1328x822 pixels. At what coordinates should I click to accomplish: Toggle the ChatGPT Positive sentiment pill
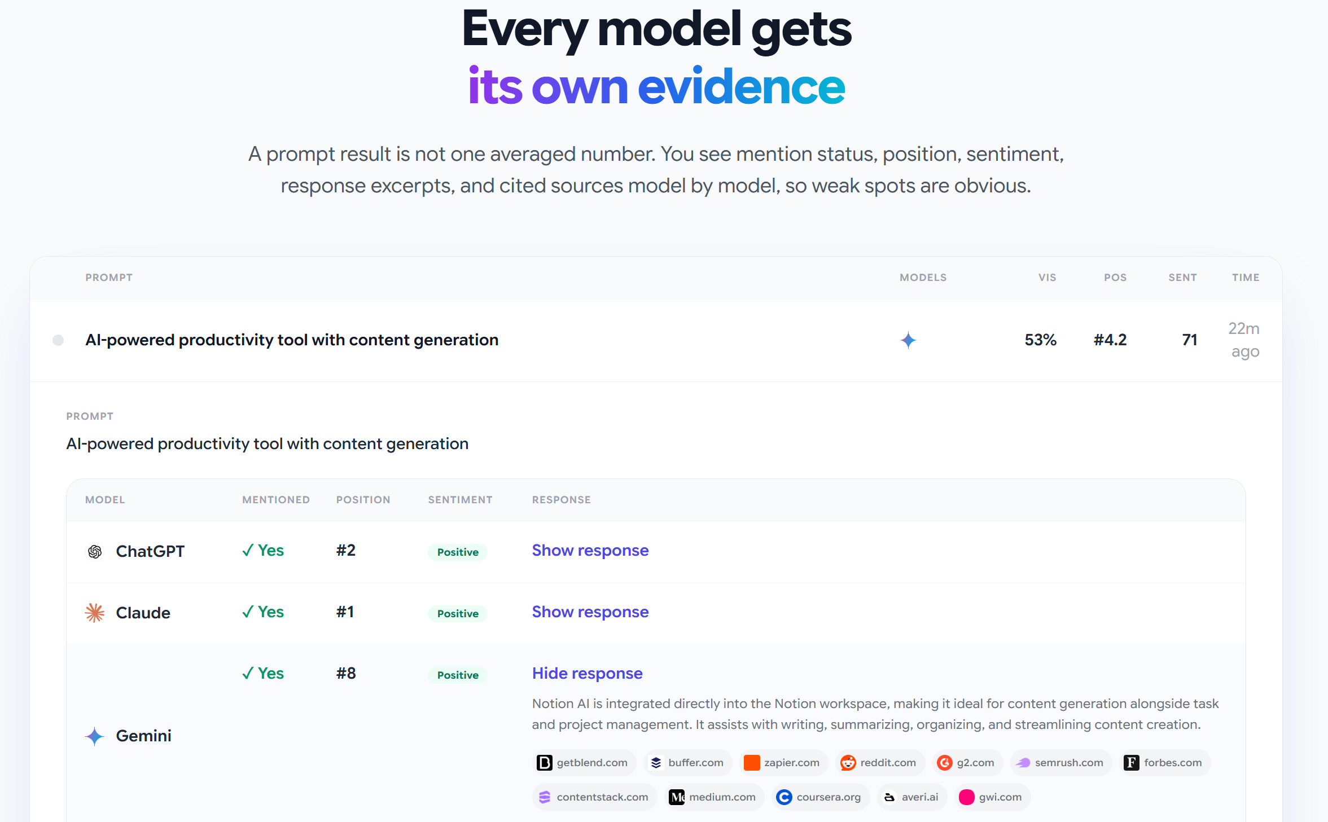[457, 552]
